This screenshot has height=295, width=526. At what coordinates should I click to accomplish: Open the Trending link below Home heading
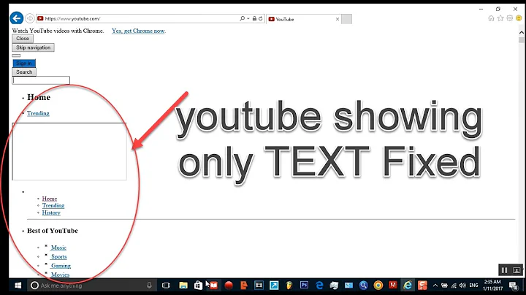click(x=38, y=113)
